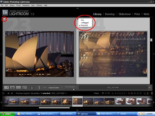This screenshot has width=155, height=116.
Task: Switch to the Web module
Action: click(146, 14)
